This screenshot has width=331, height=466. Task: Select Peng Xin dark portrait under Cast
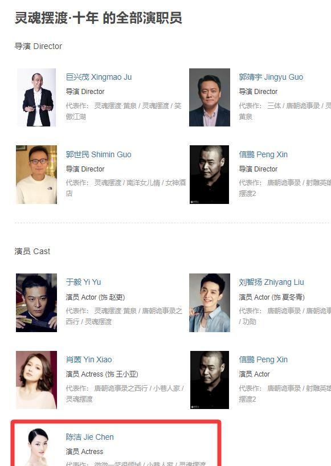210,380
